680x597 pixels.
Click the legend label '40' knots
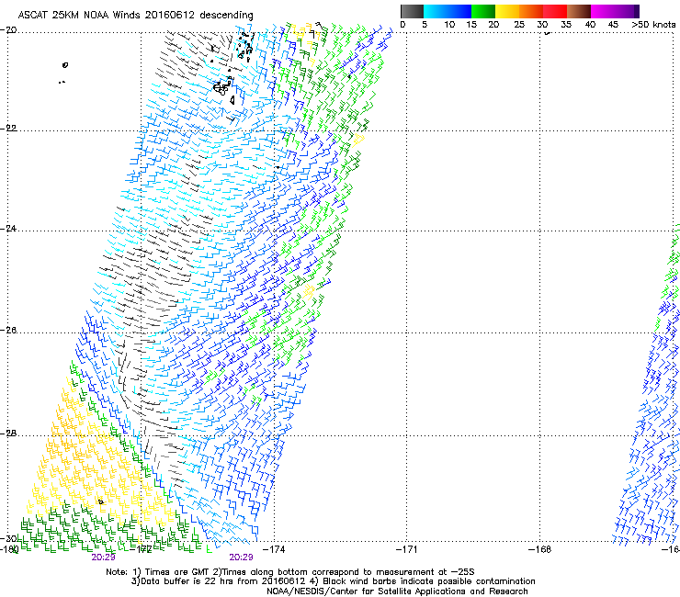click(590, 25)
